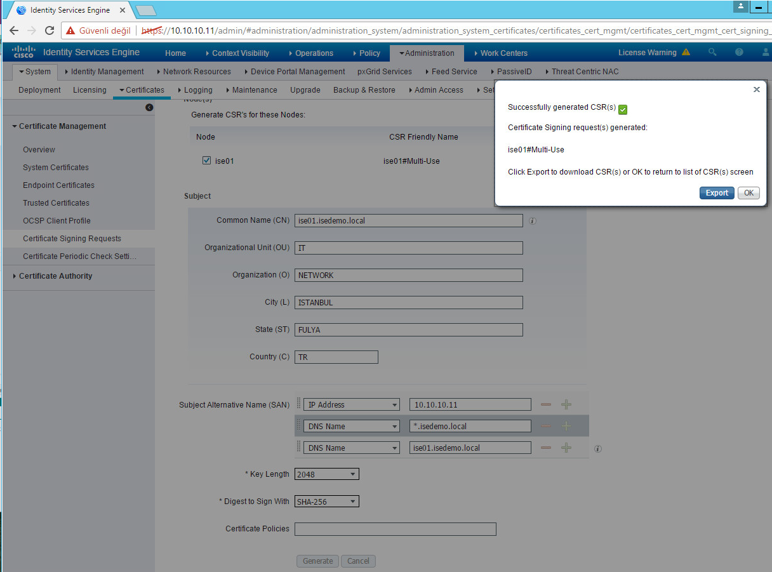This screenshot has width=772, height=572.
Task: Open the Administration menu
Action: pos(427,53)
